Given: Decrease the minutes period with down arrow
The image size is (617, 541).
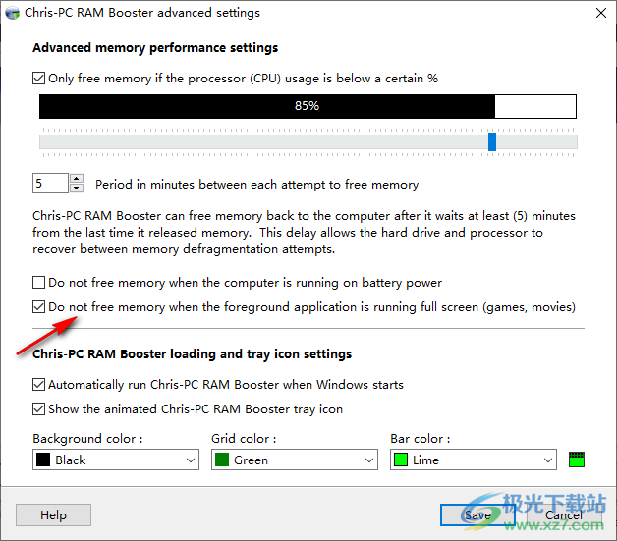Looking at the screenshot, I should 77,189.
